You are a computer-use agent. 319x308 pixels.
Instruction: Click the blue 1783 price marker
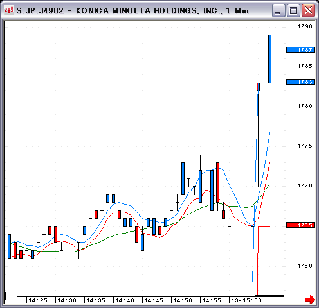coord(300,82)
